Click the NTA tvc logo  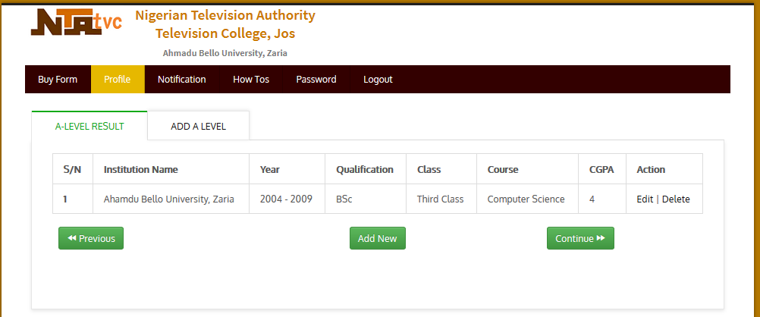77,23
